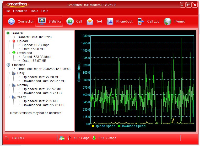
Task: Click the Connection globe icon
Action: [x=12, y=21]
